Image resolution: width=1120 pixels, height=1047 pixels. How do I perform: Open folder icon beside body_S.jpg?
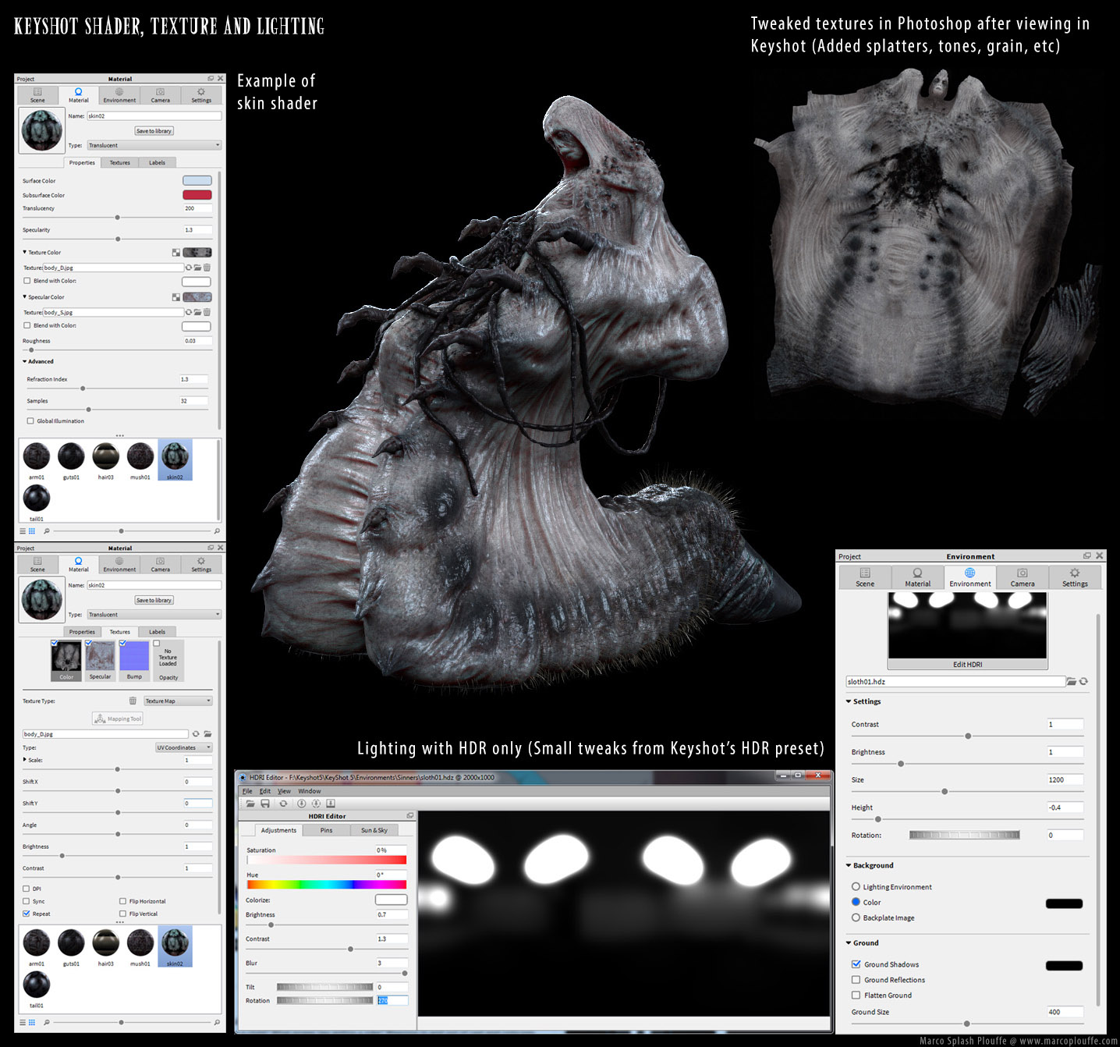[x=198, y=312]
